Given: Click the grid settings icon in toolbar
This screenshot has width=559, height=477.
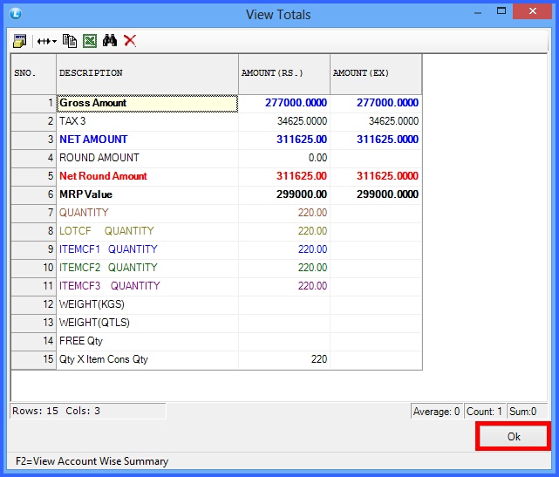Looking at the screenshot, I should click(19, 41).
